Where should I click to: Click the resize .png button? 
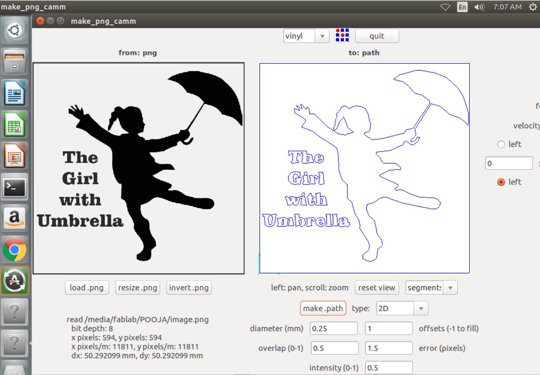click(138, 288)
